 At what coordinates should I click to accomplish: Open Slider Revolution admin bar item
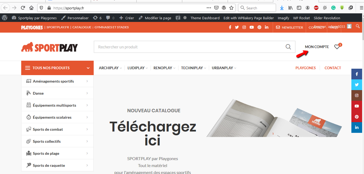pyautogui.click(x=326, y=18)
